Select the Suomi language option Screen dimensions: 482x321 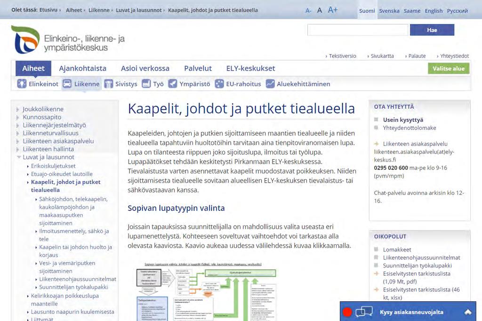click(367, 11)
